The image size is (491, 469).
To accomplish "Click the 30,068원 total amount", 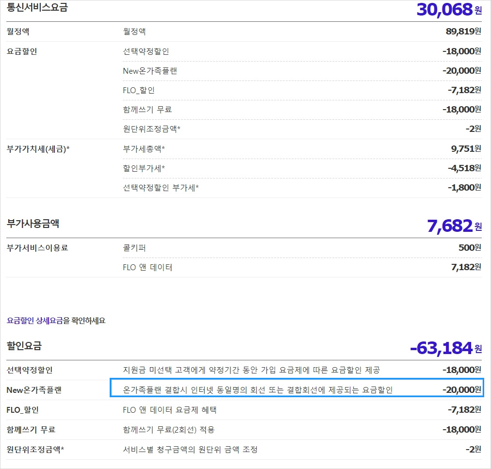I will tap(449, 9).
